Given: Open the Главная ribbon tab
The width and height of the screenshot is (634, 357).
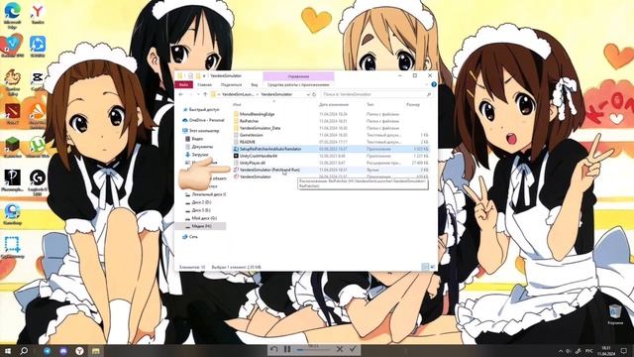Looking at the screenshot, I should 205,84.
